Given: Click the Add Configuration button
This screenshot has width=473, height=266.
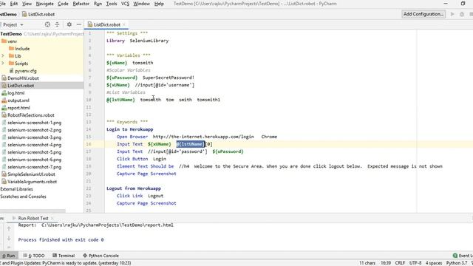Looking at the screenshot, I should coord(423,14).
